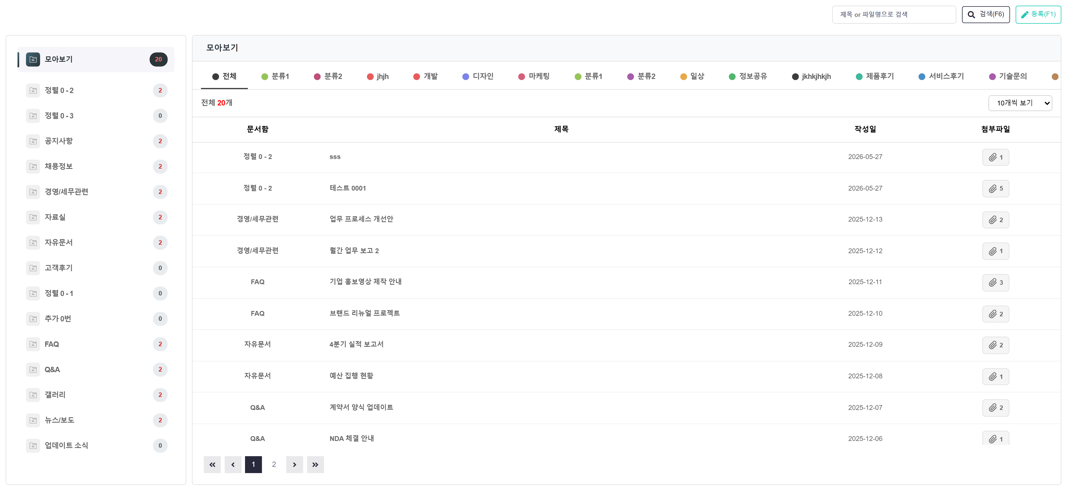
Task: Select the 전체 category tab
Action: click(224, 77)
